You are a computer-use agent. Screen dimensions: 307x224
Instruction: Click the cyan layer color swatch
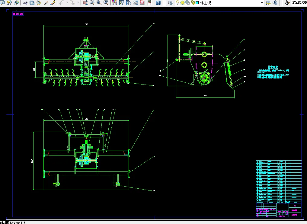[x=197, y=3]
